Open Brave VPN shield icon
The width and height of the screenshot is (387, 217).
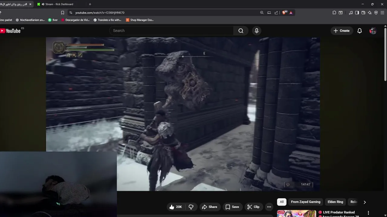(376, 13)
